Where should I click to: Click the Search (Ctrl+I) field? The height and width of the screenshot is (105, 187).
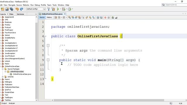click(x=175, y=5)
